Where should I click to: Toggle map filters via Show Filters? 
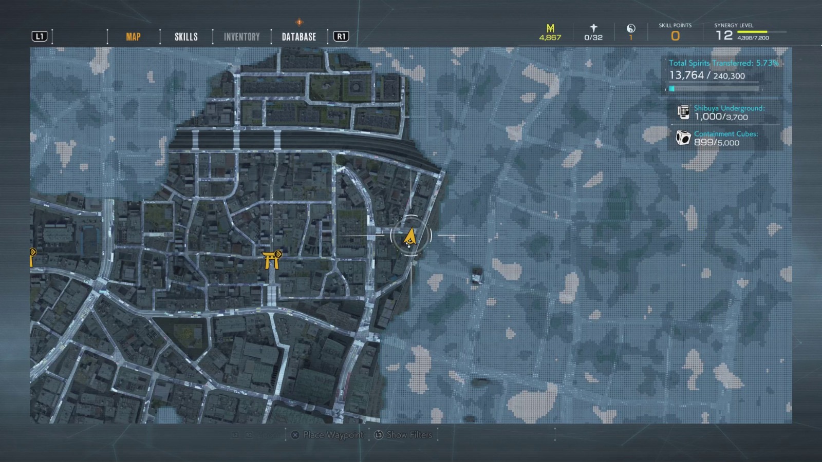(409, 435)
